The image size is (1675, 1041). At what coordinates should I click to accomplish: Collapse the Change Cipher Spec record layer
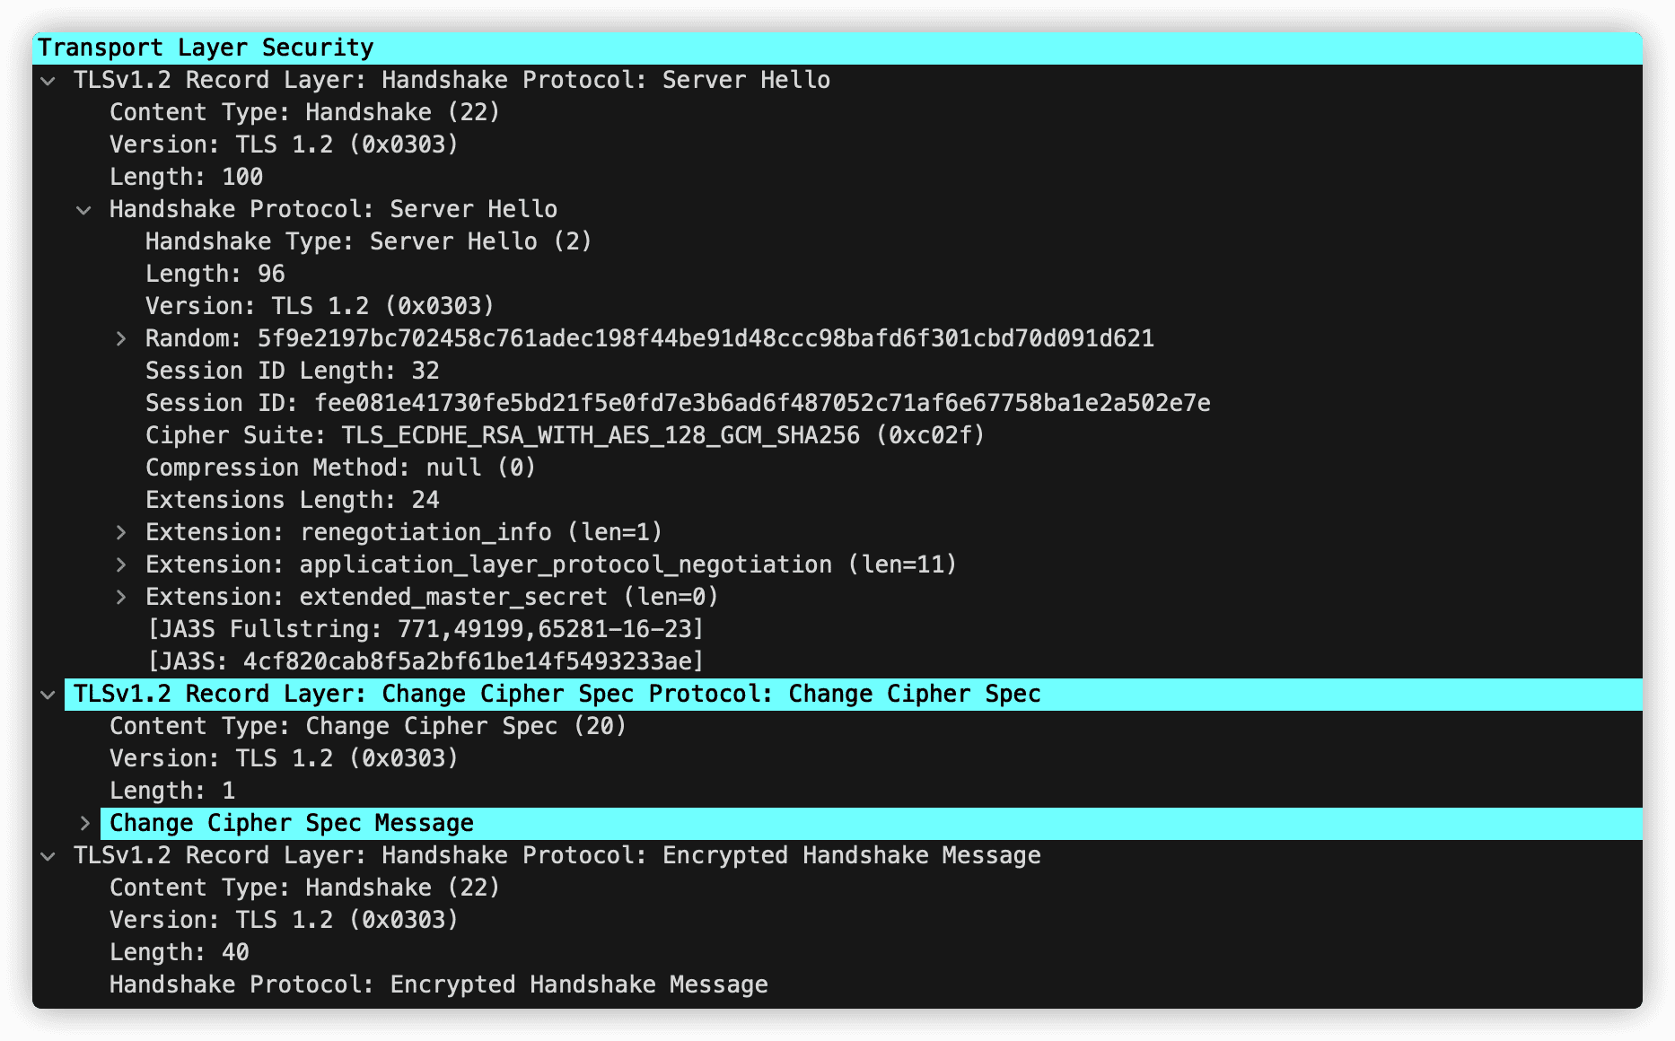48,695
